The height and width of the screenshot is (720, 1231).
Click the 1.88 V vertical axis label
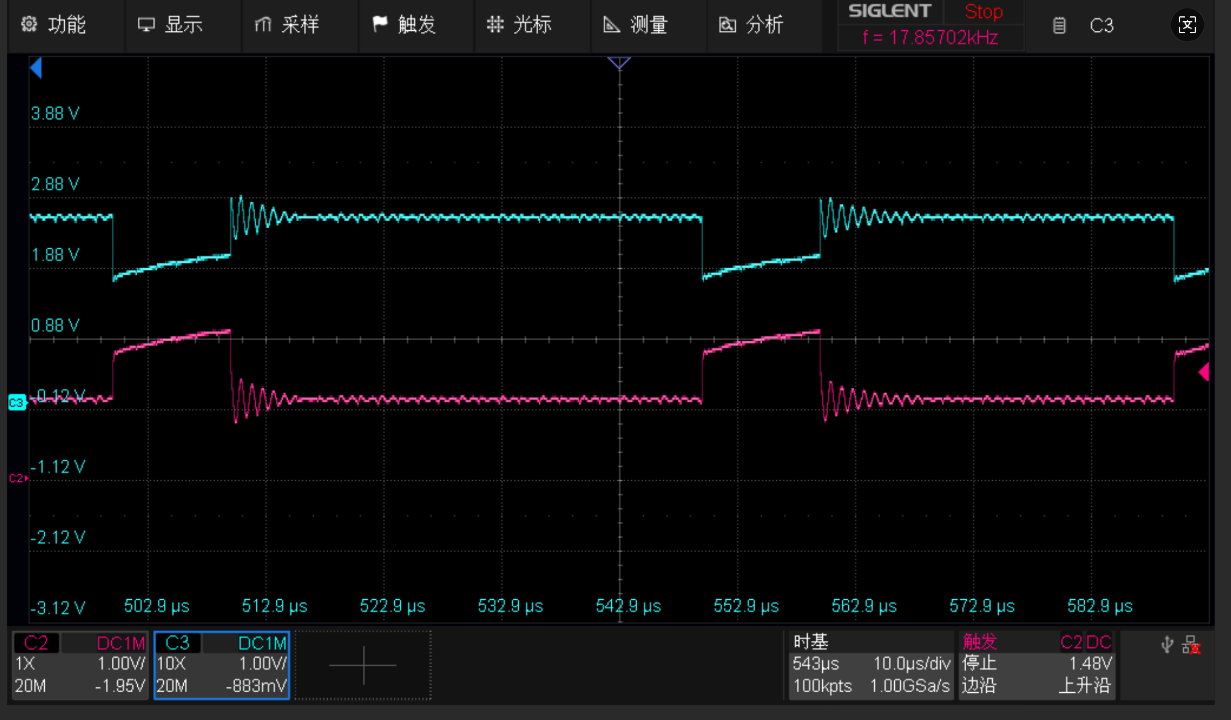coord(55,255)
